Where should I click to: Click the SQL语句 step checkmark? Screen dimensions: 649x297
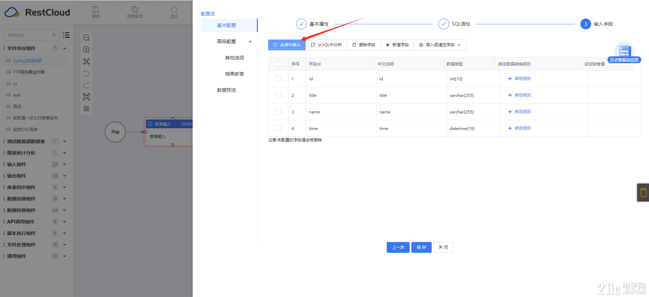444,24
